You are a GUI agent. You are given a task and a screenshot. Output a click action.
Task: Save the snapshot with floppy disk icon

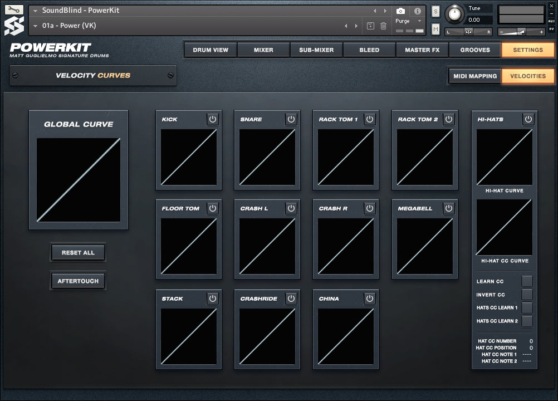pyautogui.click(x=370, y=26)
